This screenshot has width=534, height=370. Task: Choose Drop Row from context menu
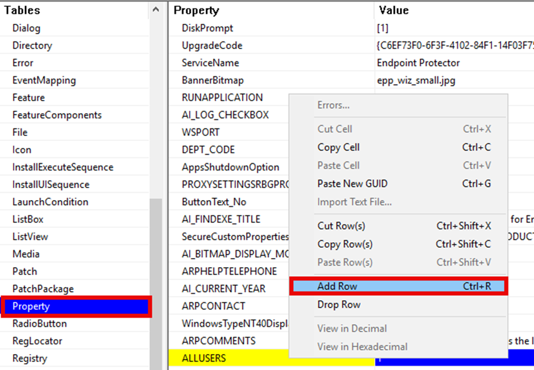pos(339,305)
